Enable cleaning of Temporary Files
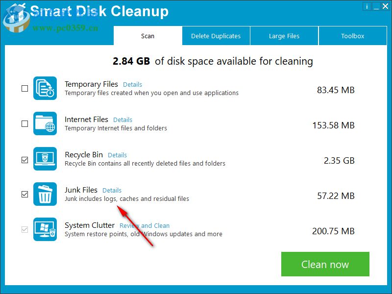The image size is (392, 294). (24, 88)
